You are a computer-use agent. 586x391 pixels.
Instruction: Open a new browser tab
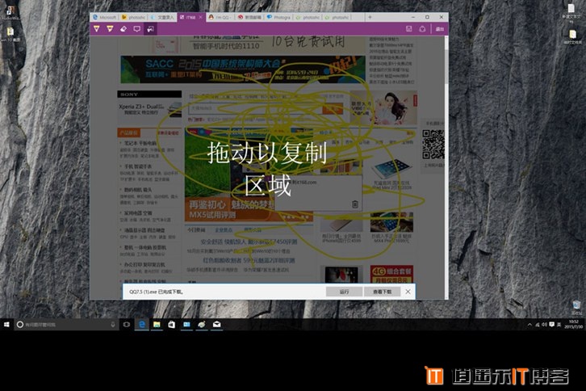370,17
